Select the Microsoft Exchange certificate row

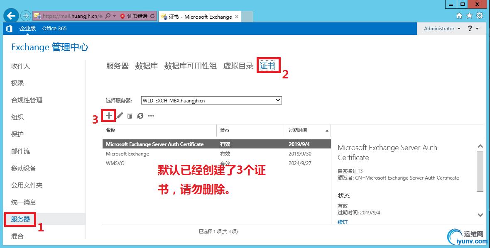[x=217, y=154]
